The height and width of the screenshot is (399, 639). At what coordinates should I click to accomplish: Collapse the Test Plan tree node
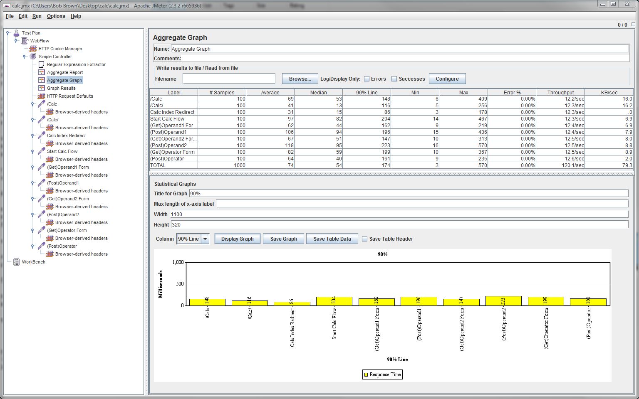tap(8, 33)
